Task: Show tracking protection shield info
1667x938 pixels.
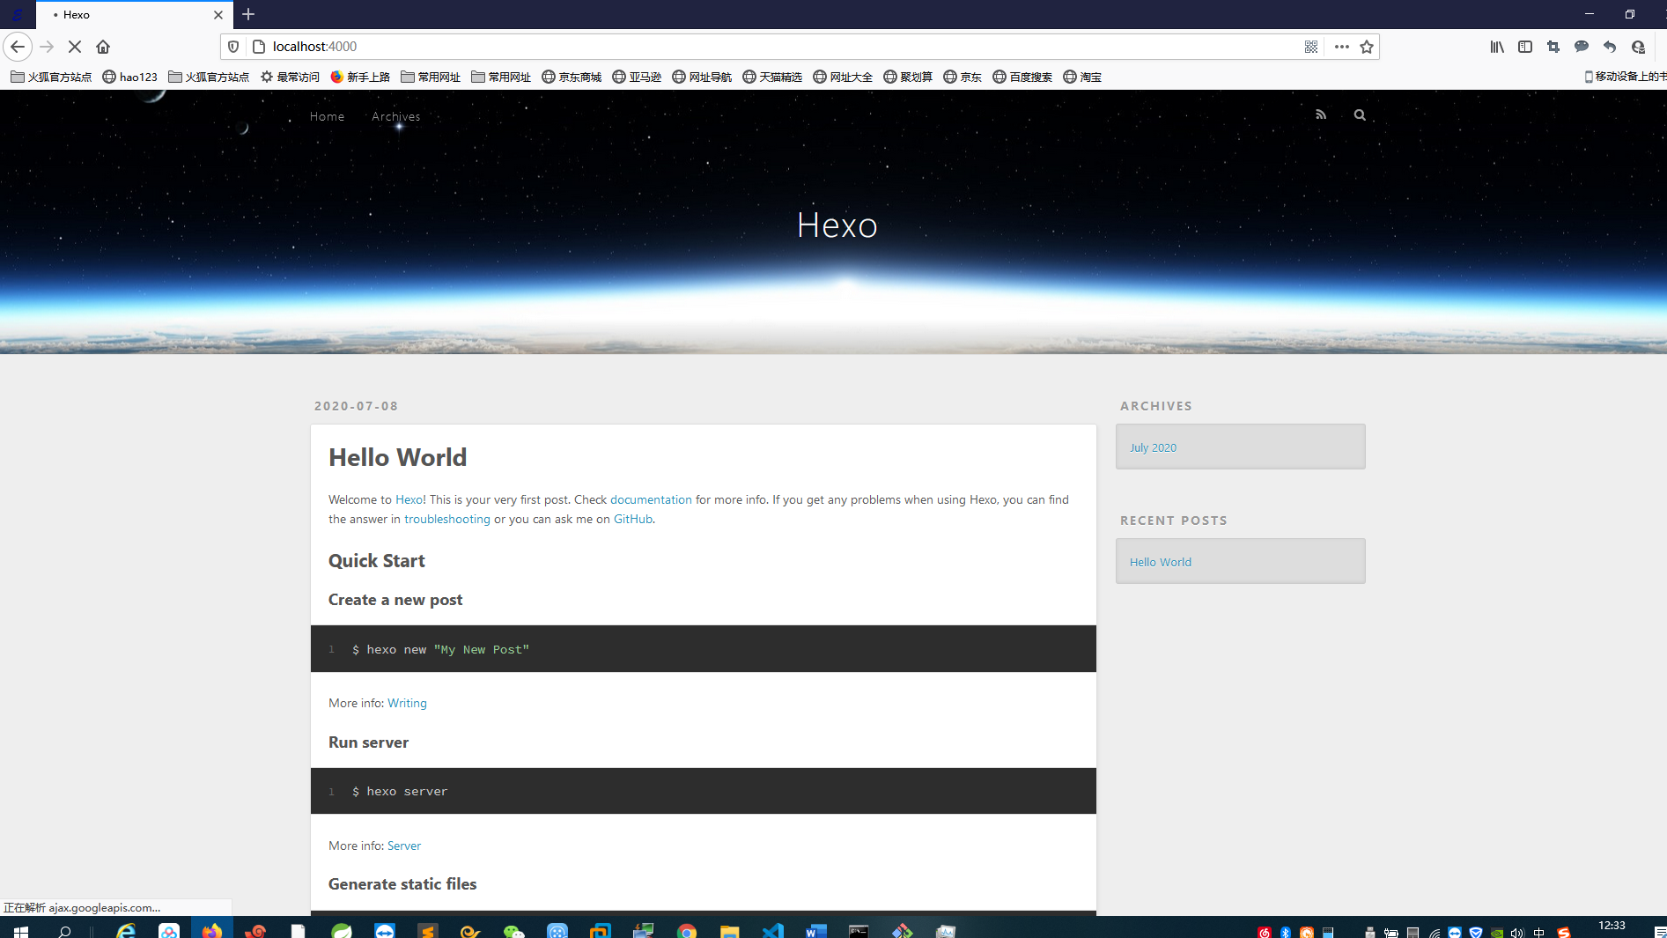Action: (x=233, y=47)
